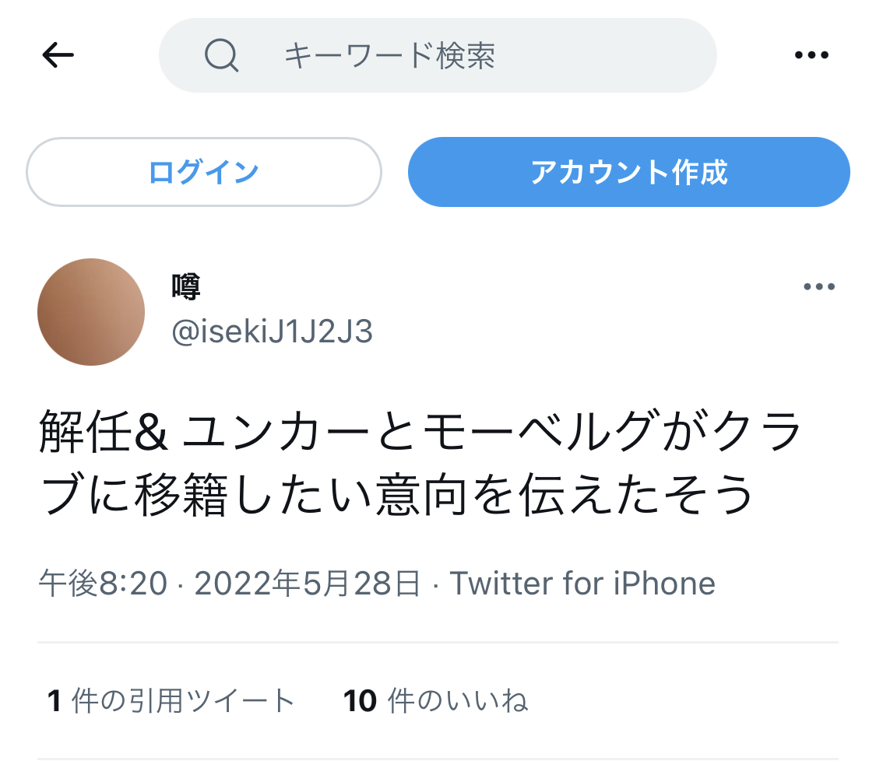Click the 2022年5月28日 date text
Image resolution: width=876 pixels, height=775 pixels.
click(307, 584)
